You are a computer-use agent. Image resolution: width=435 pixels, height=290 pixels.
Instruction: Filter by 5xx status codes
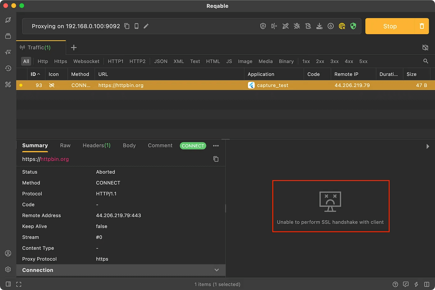coord(364,62)
